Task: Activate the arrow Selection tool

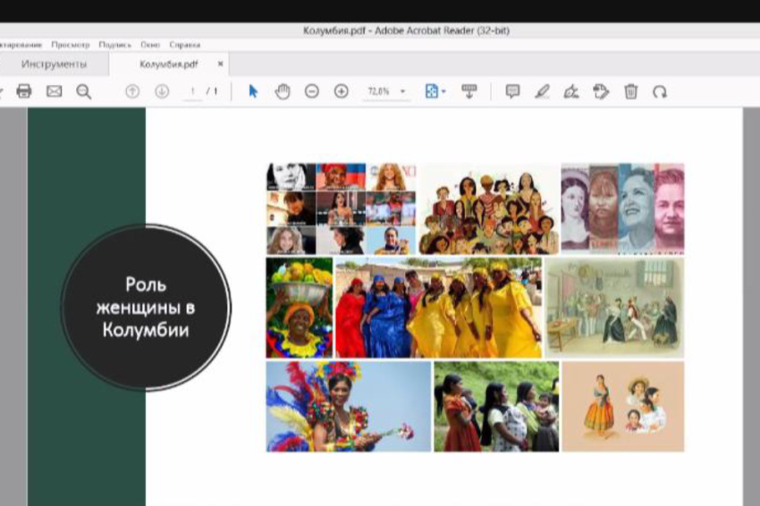Action: point(253,91)
